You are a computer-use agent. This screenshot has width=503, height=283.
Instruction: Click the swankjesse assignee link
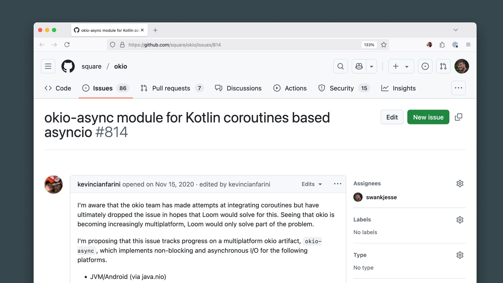click(381, 197)
